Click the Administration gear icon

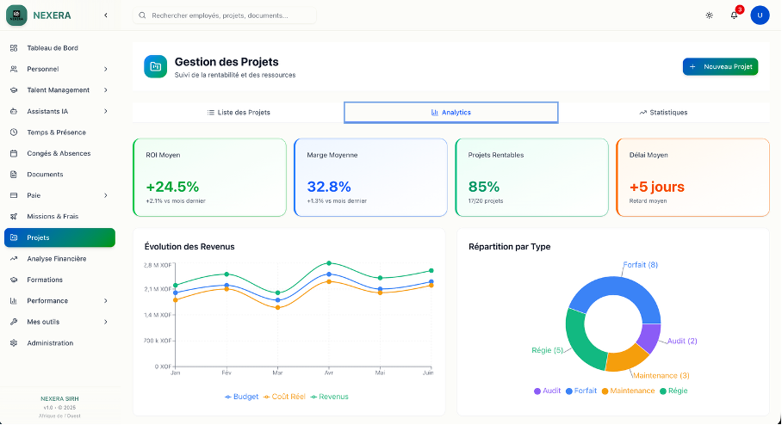pos(14,343)
